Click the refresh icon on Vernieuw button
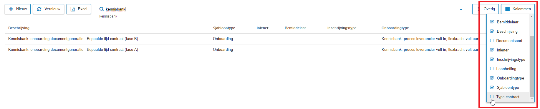Image resolution: width=540 pixels, height=109 pixels. pyautogui.click(x=39, y=9)
